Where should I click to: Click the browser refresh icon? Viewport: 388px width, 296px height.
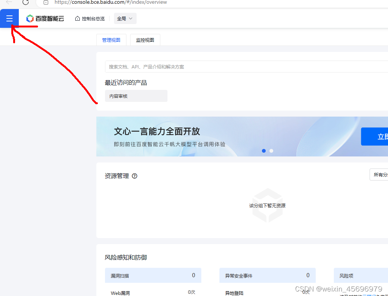coord(26,2)
